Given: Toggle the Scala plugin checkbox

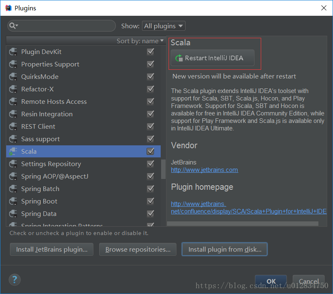Looking at the screenshot, I should coord(150,152).
